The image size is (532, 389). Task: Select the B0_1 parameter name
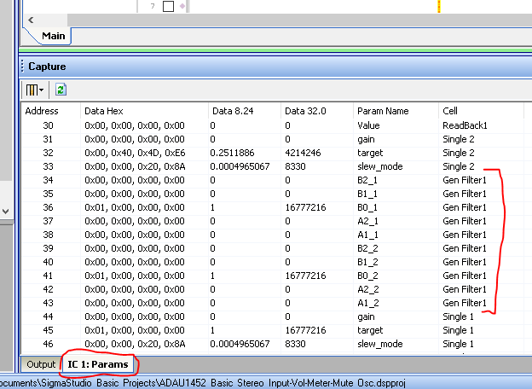[x=367, y=207]
